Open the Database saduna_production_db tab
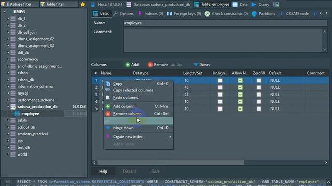Image resolution: width=332 pixels, height=186 pixels. tap(158, 4)
